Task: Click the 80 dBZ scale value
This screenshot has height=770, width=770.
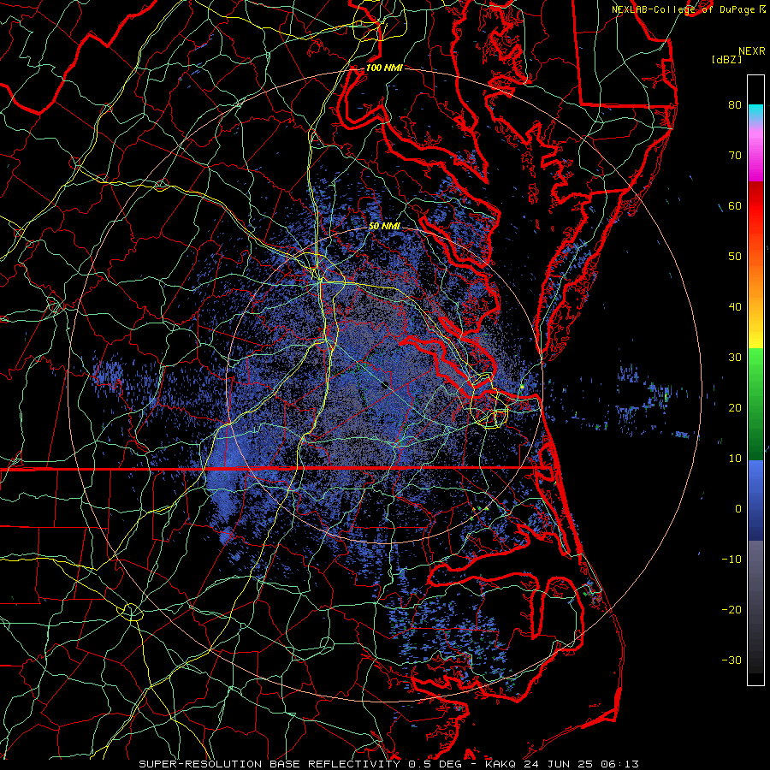Action: click(x=735, y=104)
